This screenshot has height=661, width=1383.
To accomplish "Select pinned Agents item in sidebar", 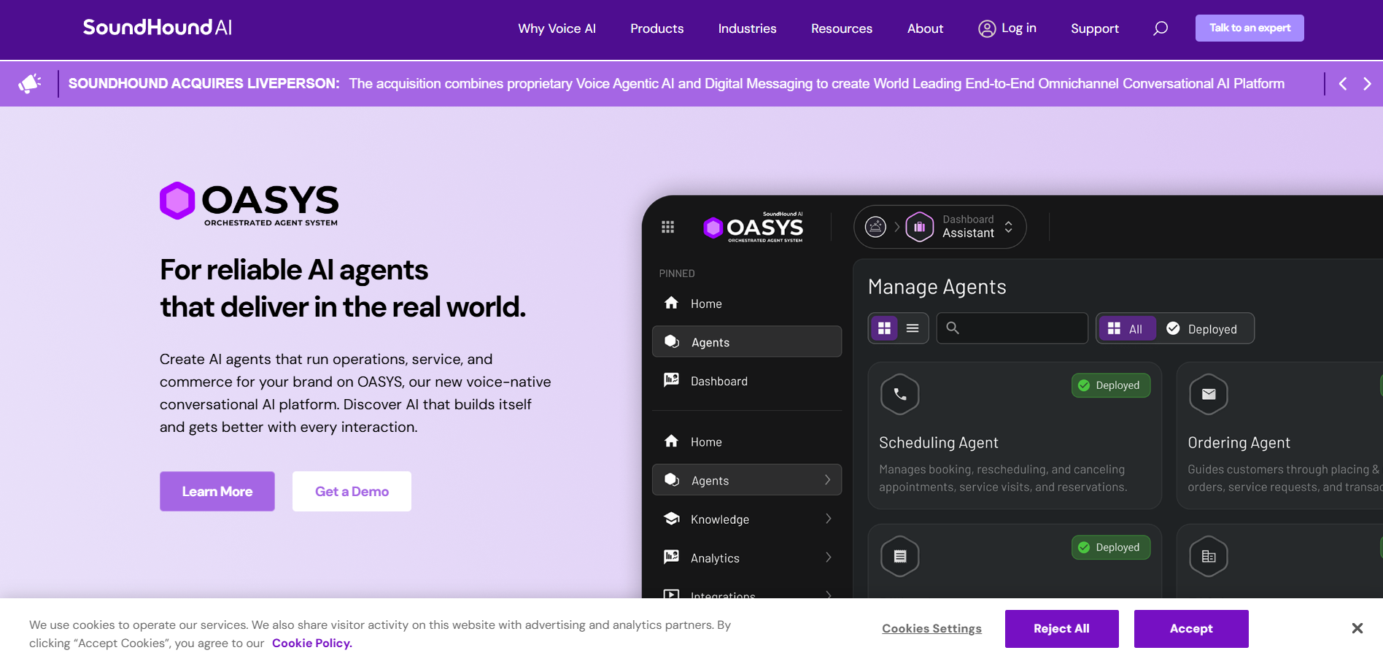I will (x=747, y=341).
